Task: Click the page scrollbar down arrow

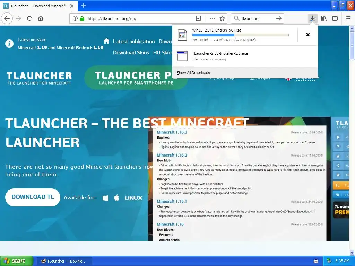Action: tap(352, 252)
